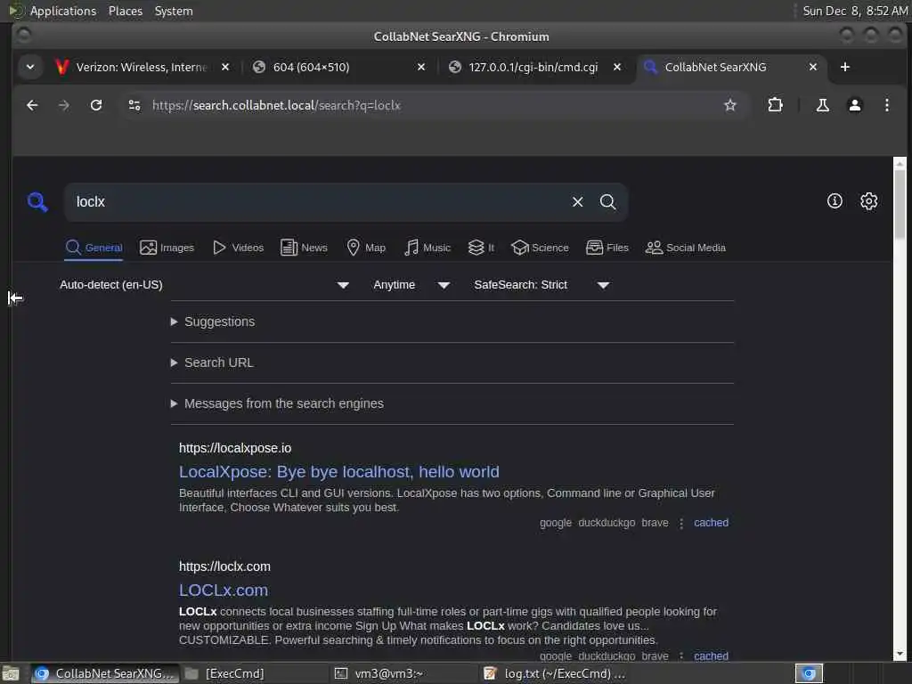Viewport: 912px width, 684px height.
Task: Go back in browser history
Action: click(x=32, y=105)
